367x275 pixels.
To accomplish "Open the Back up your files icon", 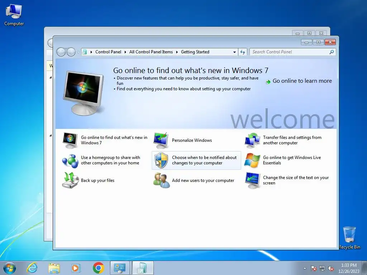I will [70, 180].
